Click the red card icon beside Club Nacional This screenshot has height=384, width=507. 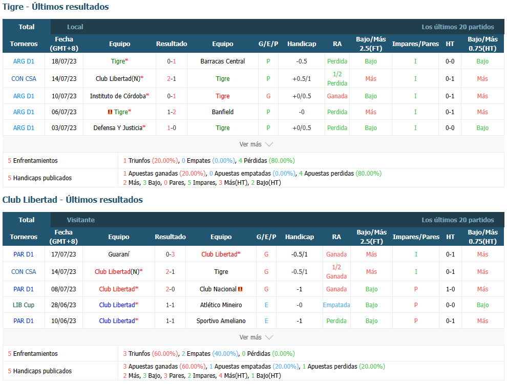point(240,289)
